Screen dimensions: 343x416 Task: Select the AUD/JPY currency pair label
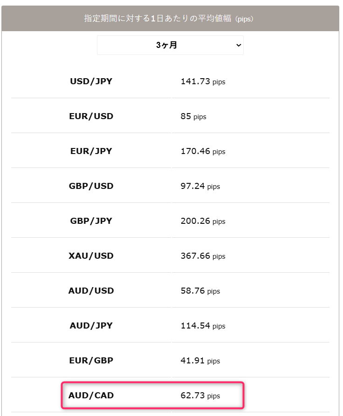[91, 326]
